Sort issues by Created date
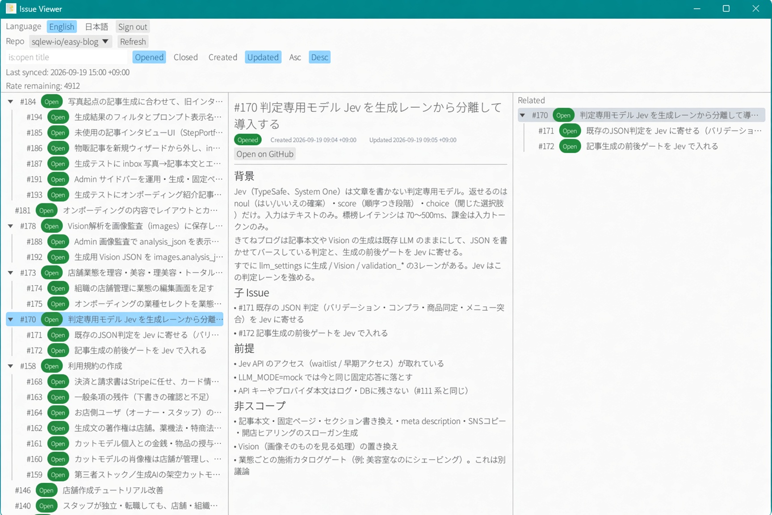The image size is (772, 515). [222, 57]
